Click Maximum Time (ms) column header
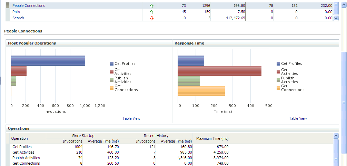 [x=212, y=138]
